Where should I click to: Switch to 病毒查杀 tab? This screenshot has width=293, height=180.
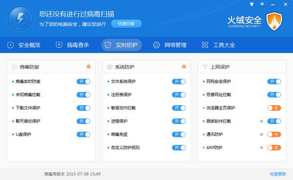click(x=72, y=45)
